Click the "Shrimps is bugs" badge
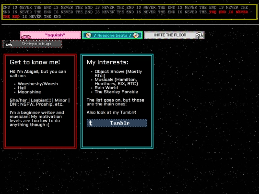259x194 pixels. pos(32,44)
